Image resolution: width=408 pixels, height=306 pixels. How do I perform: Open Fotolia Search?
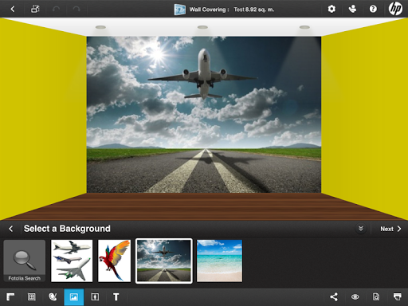[25, 261]
